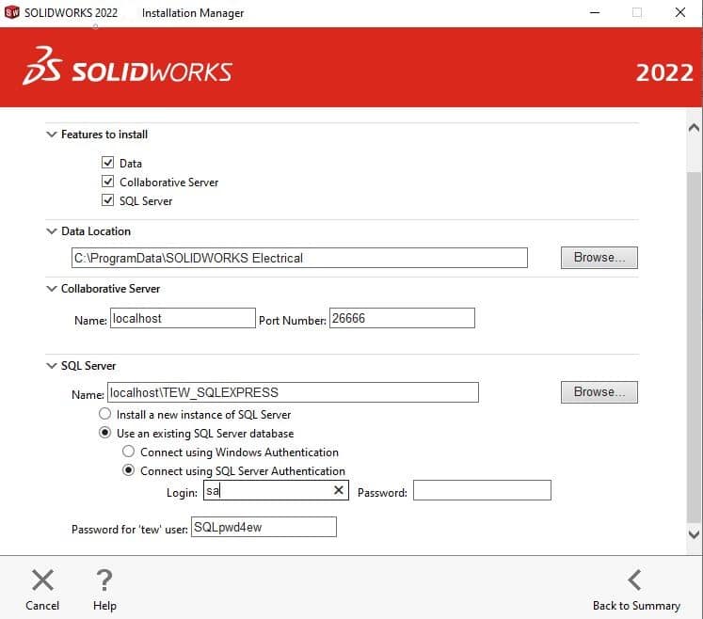703x619 pixels.
Task: Click the SQL Server Name field
Action: [293, 392]
